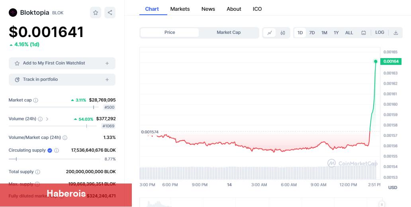Click the $0.001641 price text

(46, 32)
